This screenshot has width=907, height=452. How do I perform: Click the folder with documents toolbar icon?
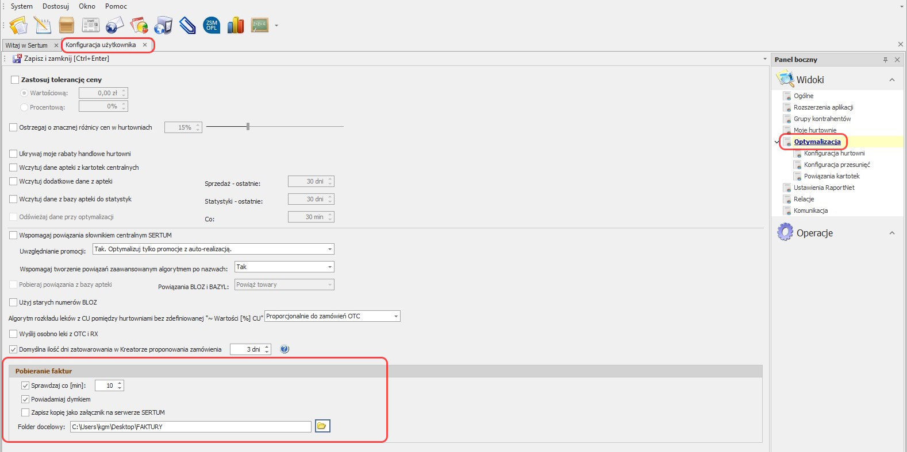pos(18,25)
